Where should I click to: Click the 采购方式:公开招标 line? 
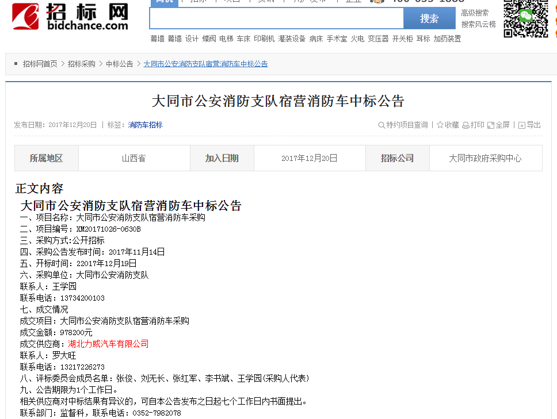pyautogui.click(x=62, y=241)
